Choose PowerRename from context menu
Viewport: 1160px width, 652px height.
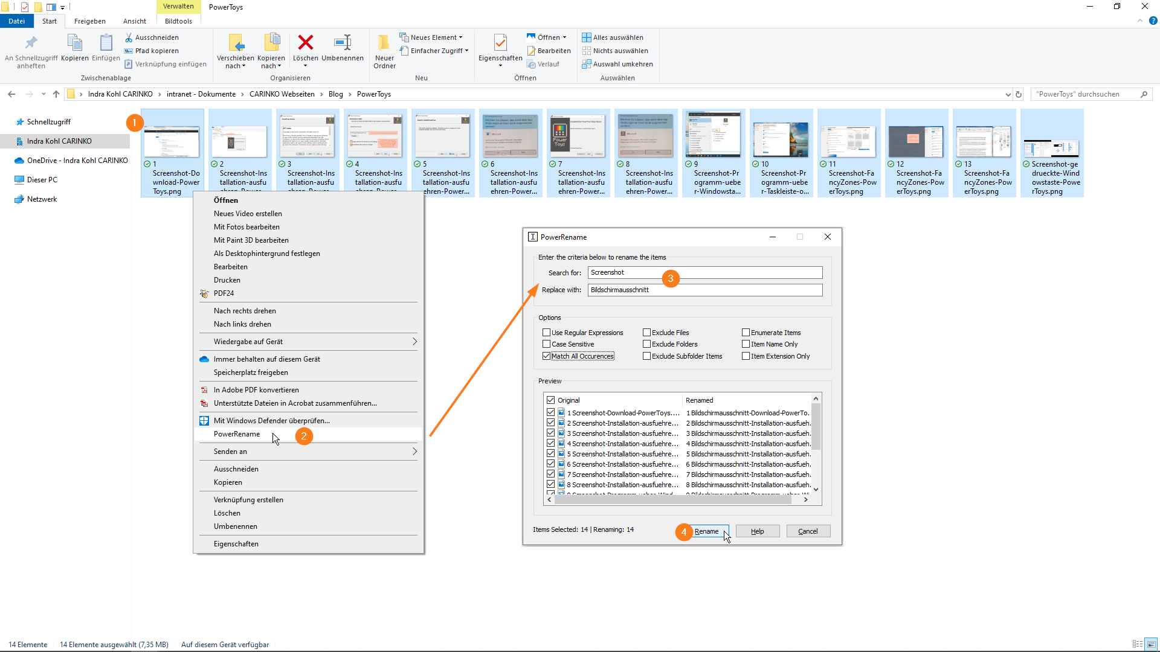pos(308,434)
